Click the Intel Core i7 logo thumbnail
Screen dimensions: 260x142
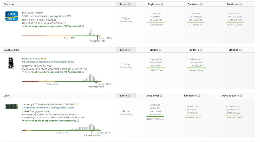coord(12,16)
